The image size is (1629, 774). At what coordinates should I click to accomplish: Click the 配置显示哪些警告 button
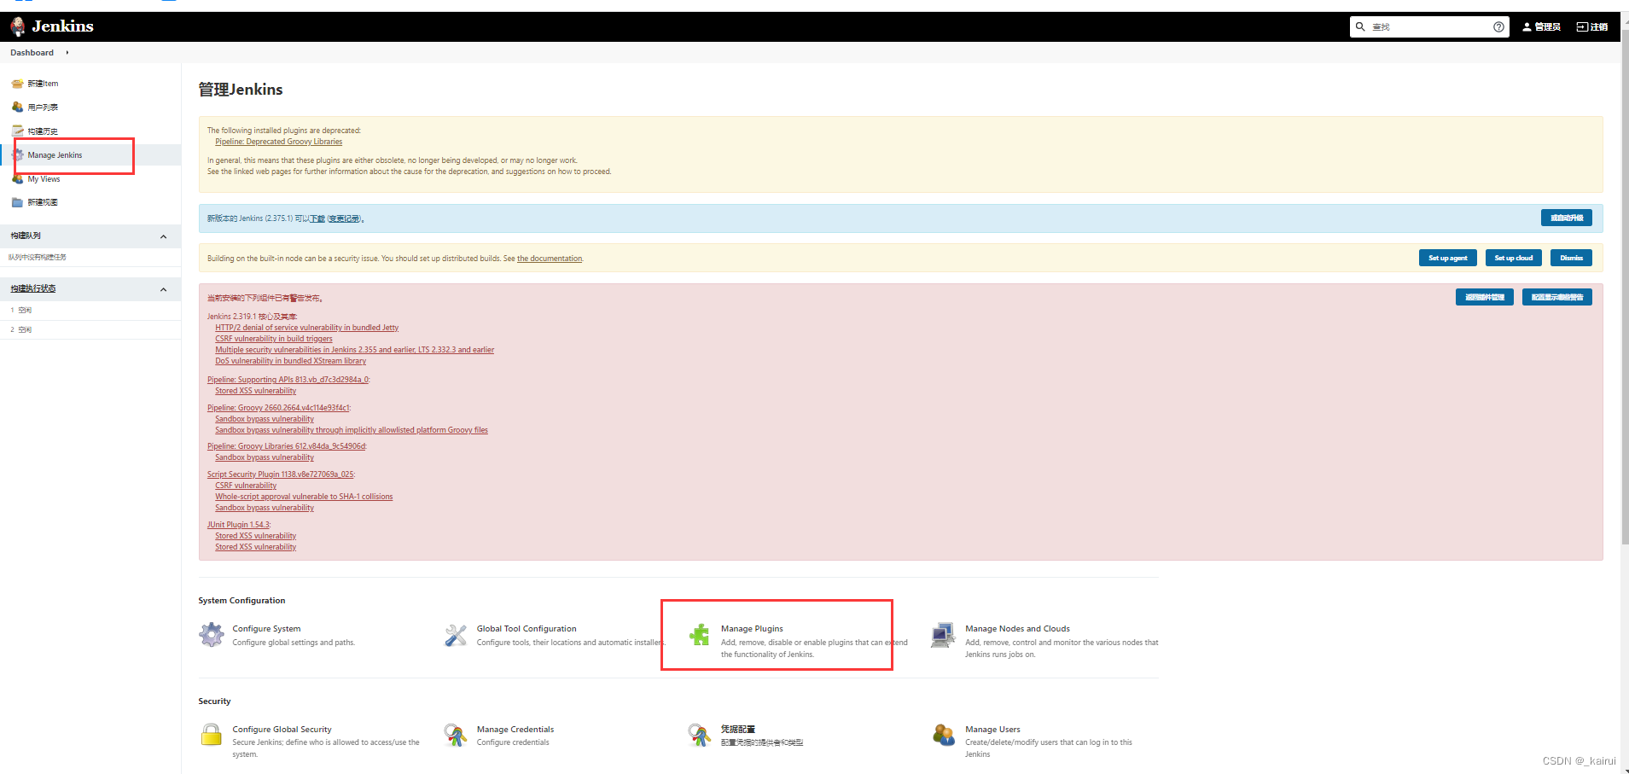(1556, 297)
